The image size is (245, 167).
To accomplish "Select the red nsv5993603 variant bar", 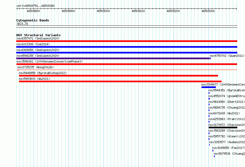I will [120, 81].
